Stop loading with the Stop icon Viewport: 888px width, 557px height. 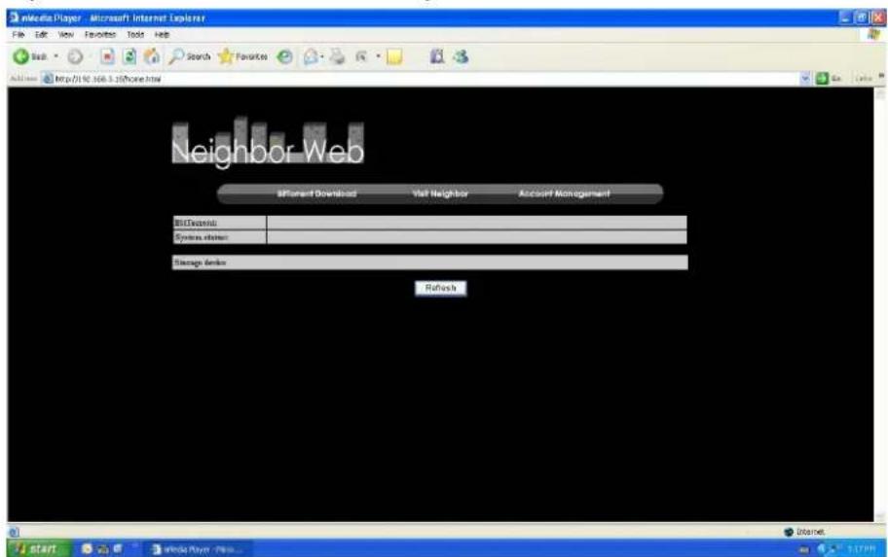point(107,56)
